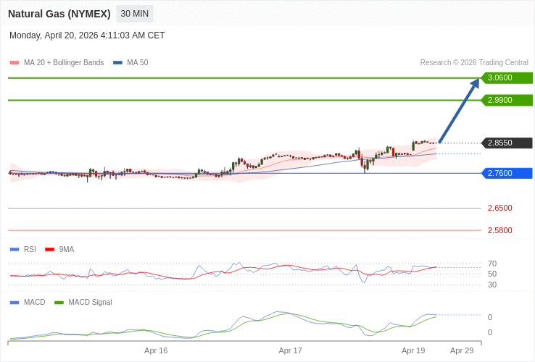Click the 3.0600 green price tag
Viewport: 535px width, 362px height.
click(x=507, y=77)
